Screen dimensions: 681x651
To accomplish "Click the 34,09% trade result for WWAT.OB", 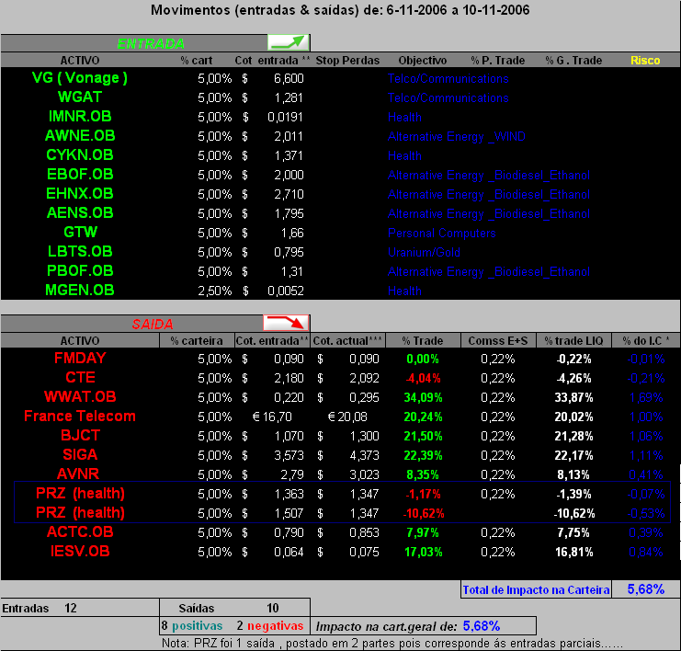I will 423,397.
